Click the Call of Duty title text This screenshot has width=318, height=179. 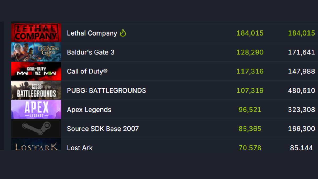(x=87, y=71)
